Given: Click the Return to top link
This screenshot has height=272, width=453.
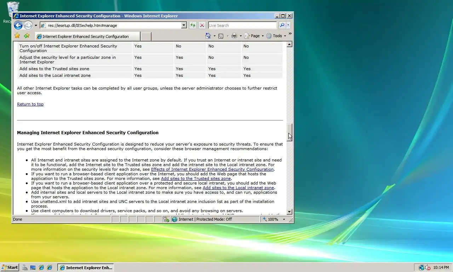Looking at the screenshot, I should [x=30, y=104].
